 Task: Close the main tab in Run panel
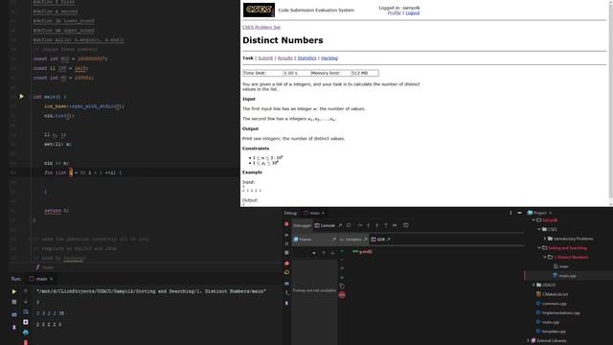click(51, 279)
